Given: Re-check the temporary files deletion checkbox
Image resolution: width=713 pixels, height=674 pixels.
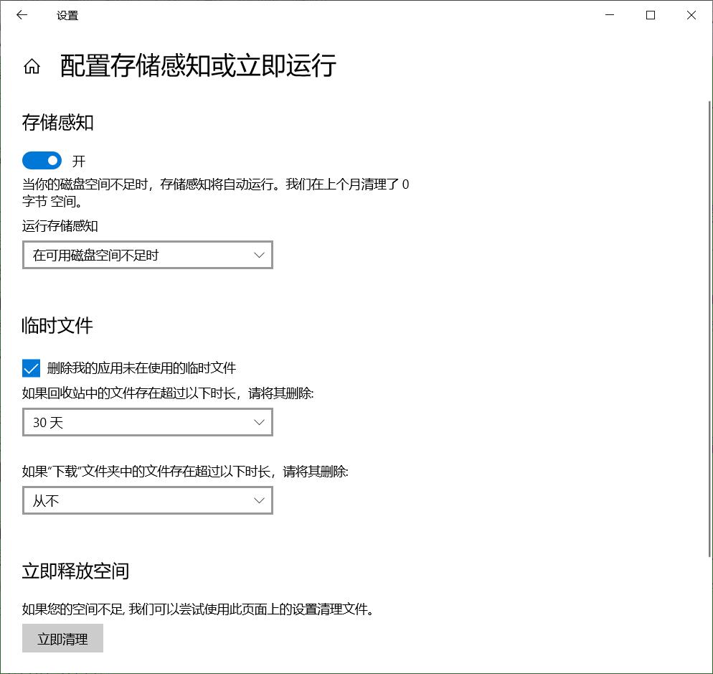Looking at the screenshot, I should click(30, 368).
